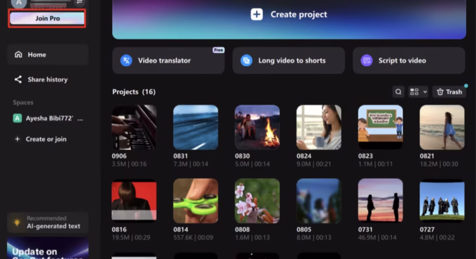Click the Home house icon
Screen dimensions: 476x259
(x=19, y=55)
